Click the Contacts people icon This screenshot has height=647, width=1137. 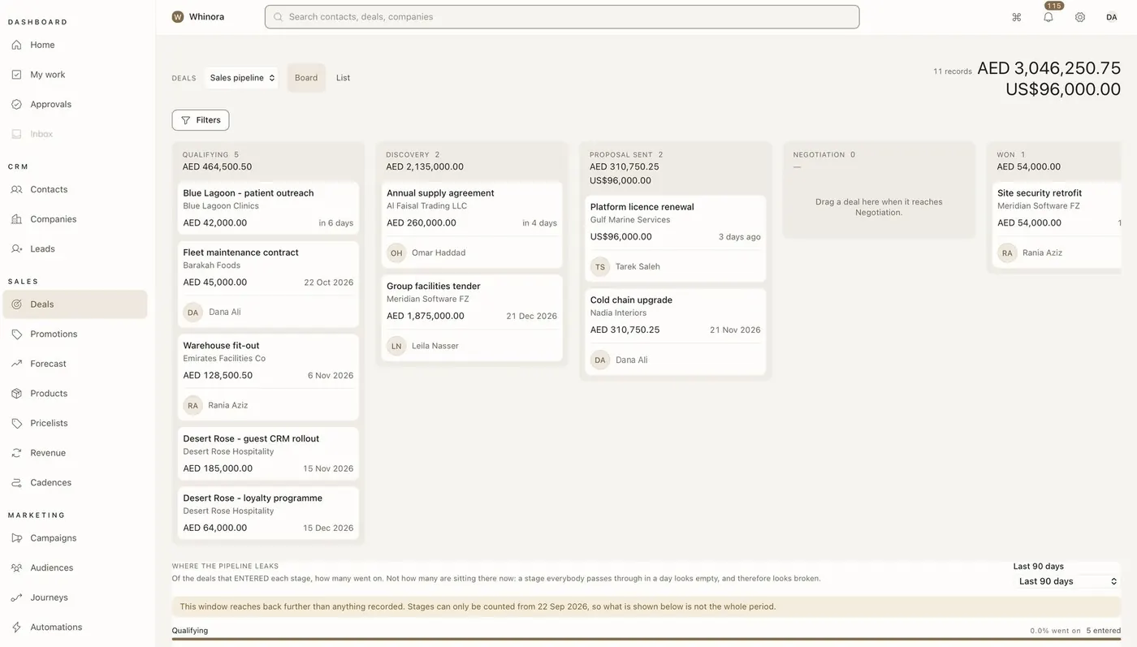pyautogui.click(x=16, y=189)
